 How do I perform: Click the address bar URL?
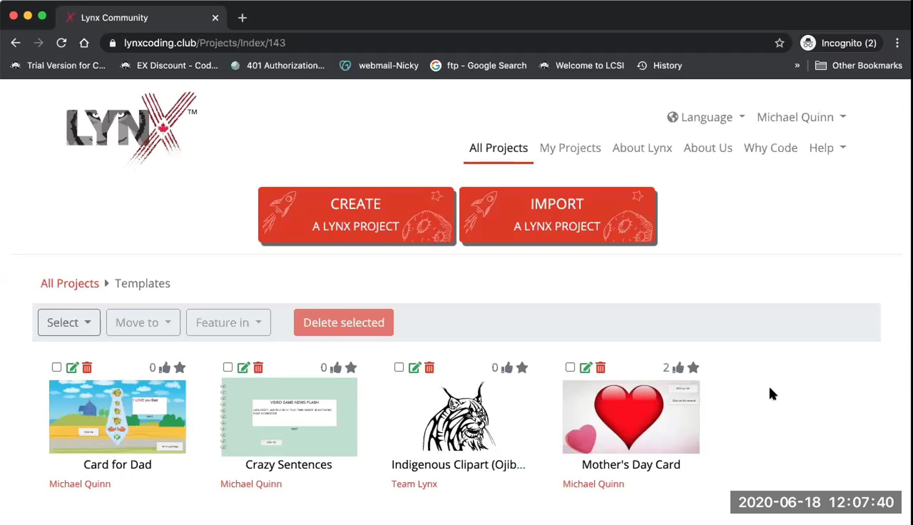(205, 43)
